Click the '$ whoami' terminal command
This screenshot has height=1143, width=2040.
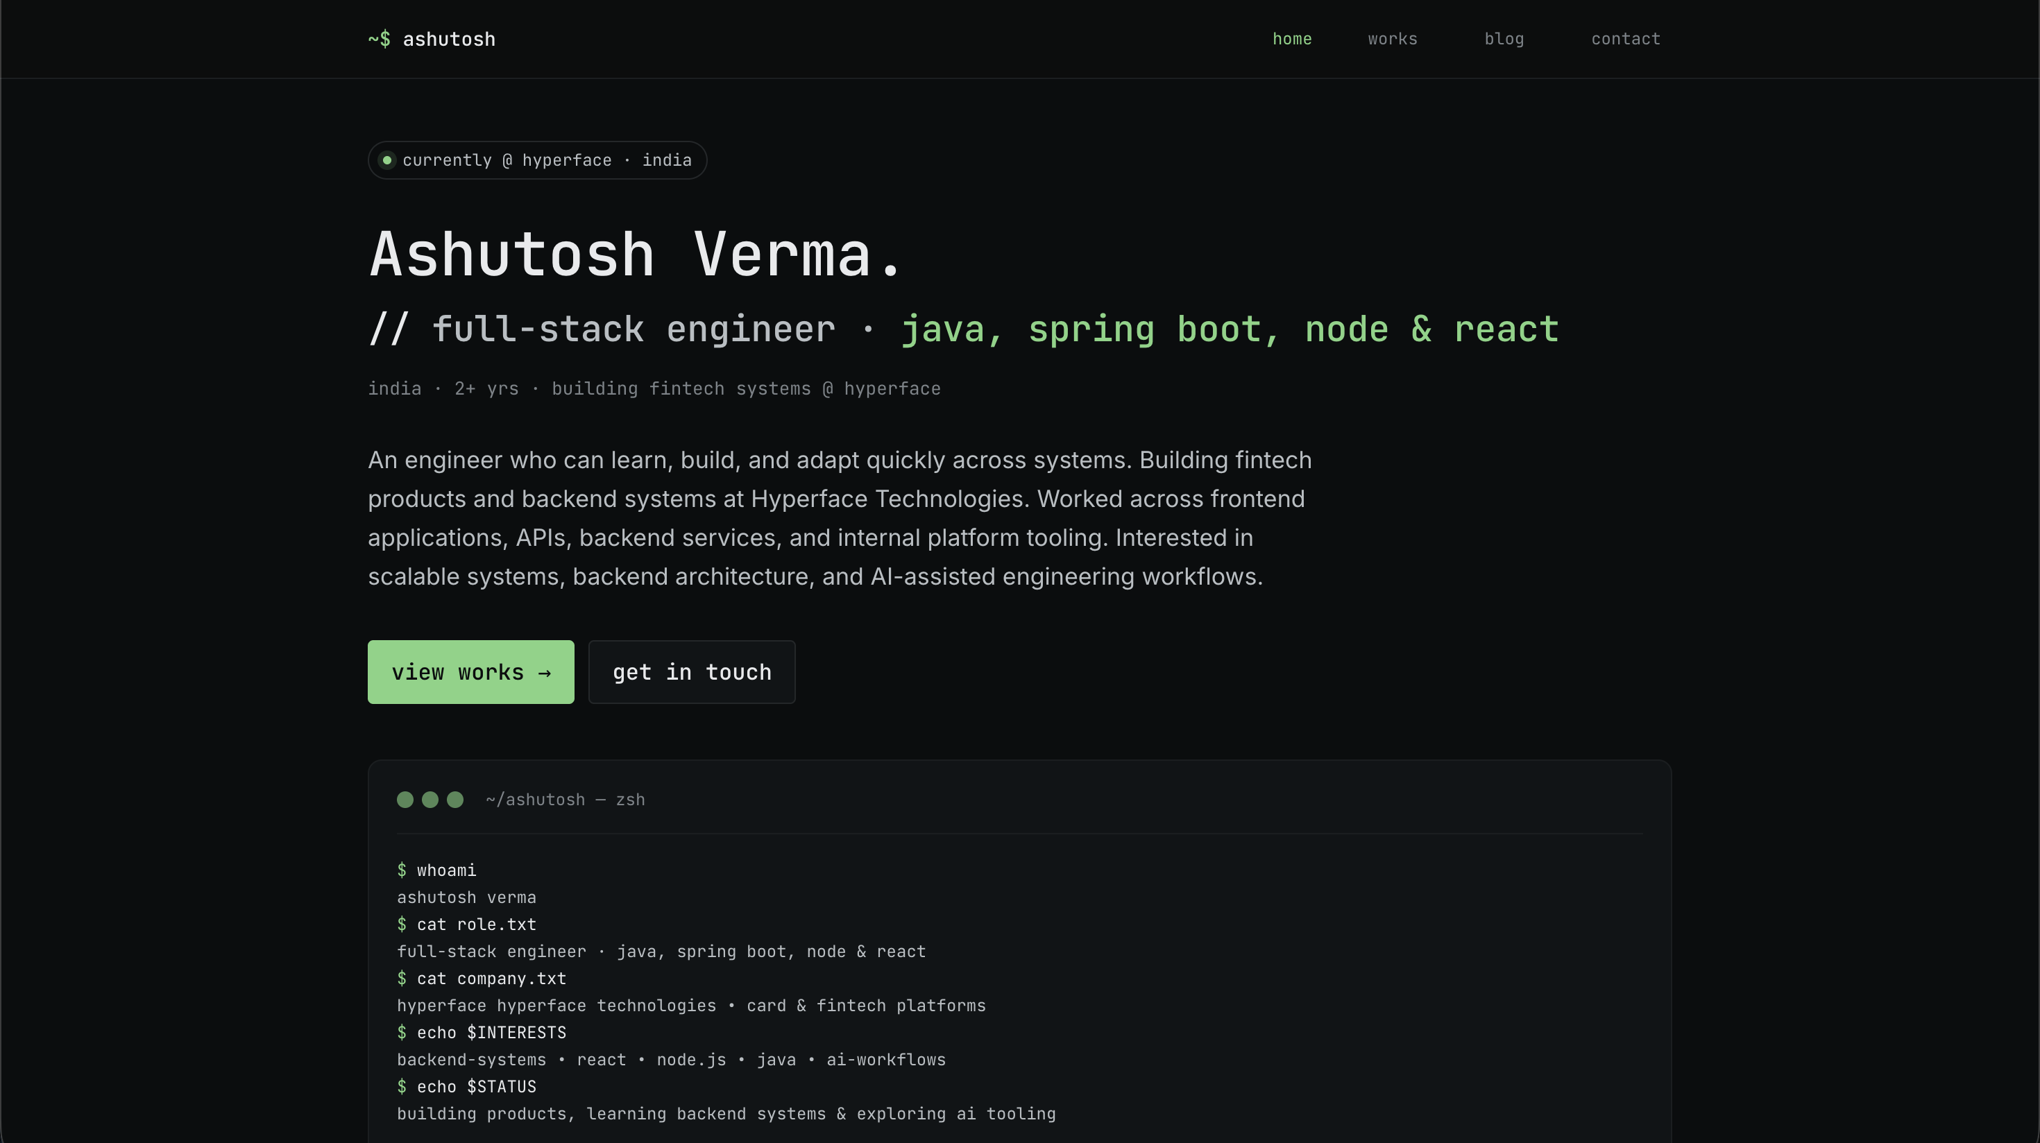pyautogui.click(x=436, y=870)
